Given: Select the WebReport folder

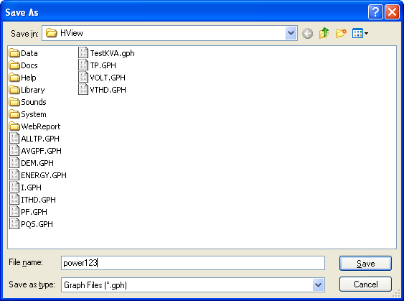Looking at the screenshot, I should pyautogui.click(x=34, y=126).
